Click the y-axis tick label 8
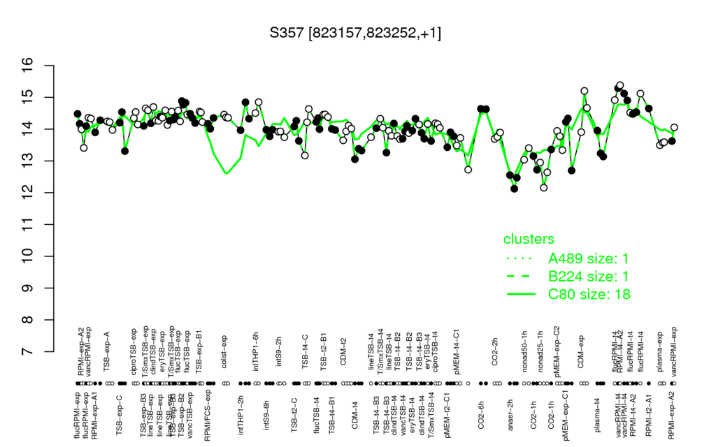The height and width of the screenshot is (447, 716). point(28,320)
